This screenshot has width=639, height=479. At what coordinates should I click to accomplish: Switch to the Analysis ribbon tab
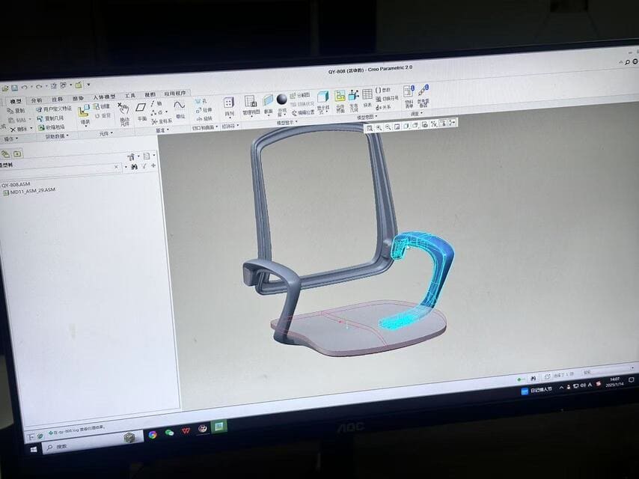[37, 100]
